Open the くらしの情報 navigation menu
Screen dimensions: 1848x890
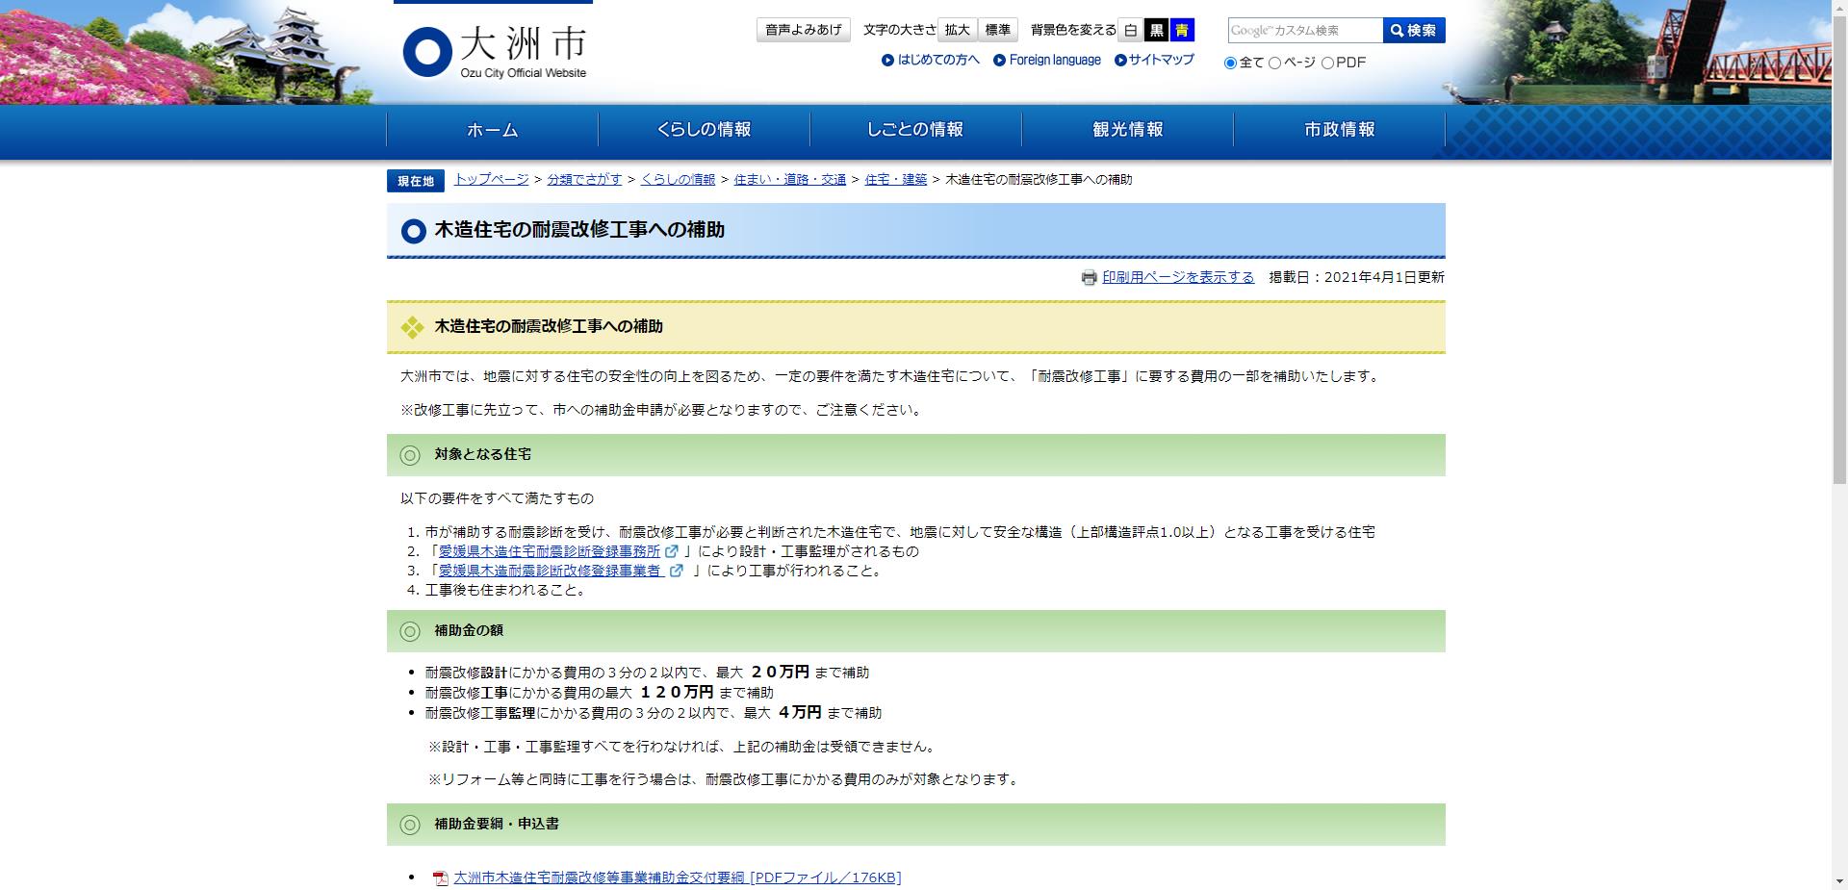(x=706, y=130)
